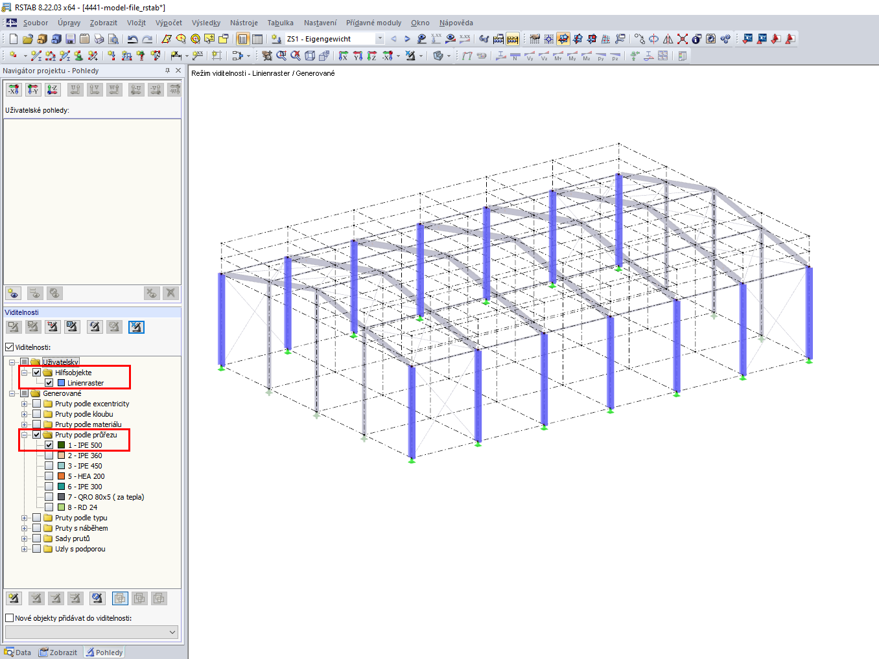879x659 pixels.
Task: Enable Nové objekty přidávat do viditelnosti checkbox
Action: pyautogui.click(x=10, y=618)
